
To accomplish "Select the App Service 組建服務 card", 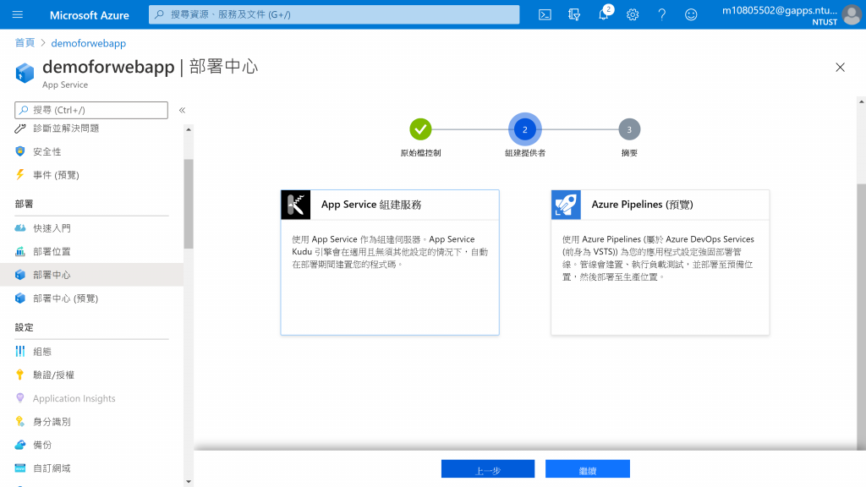I will click(390, 262).
